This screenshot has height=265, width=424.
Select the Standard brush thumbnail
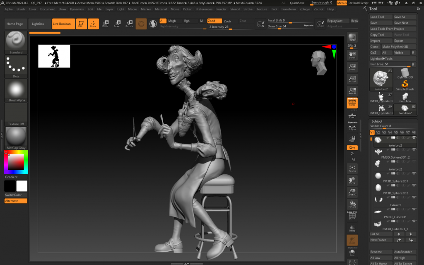click(16, 43)
